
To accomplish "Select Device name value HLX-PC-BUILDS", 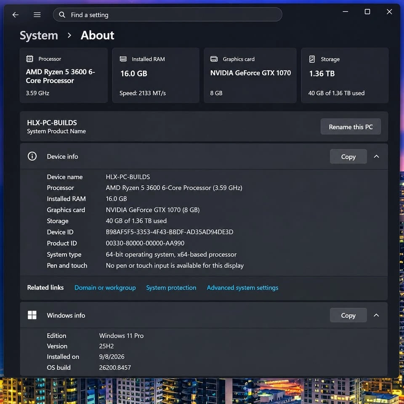I will [128, 177].
